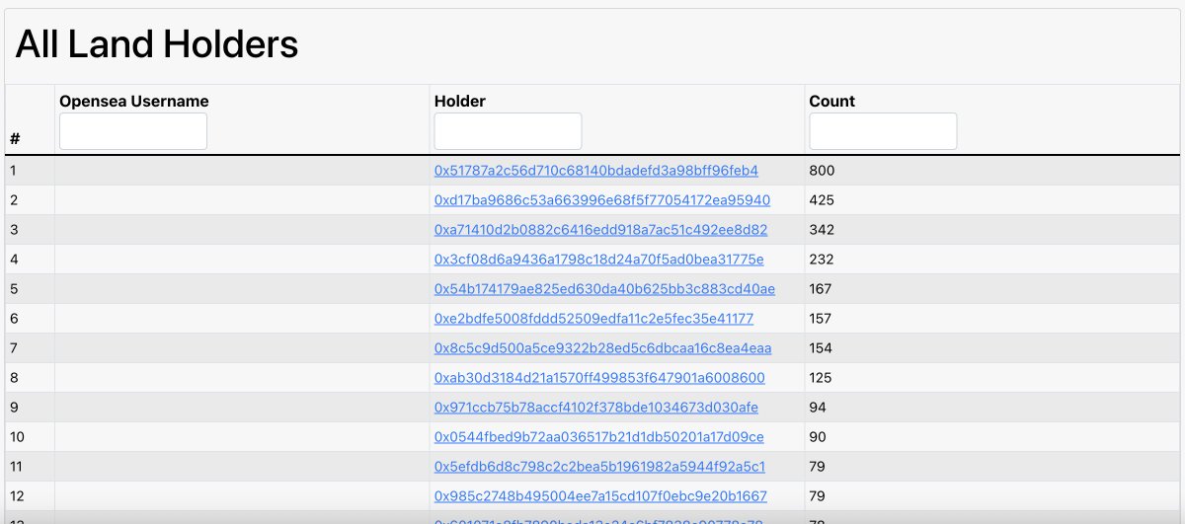This screenshot has width=1185, height=524.
Task: Click the Opensea Username filter input
Action: (x=133, y=131)
